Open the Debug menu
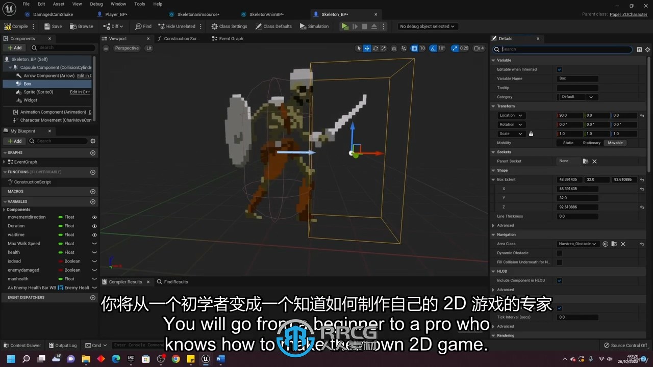653x367 pixels. click(96, 4)
